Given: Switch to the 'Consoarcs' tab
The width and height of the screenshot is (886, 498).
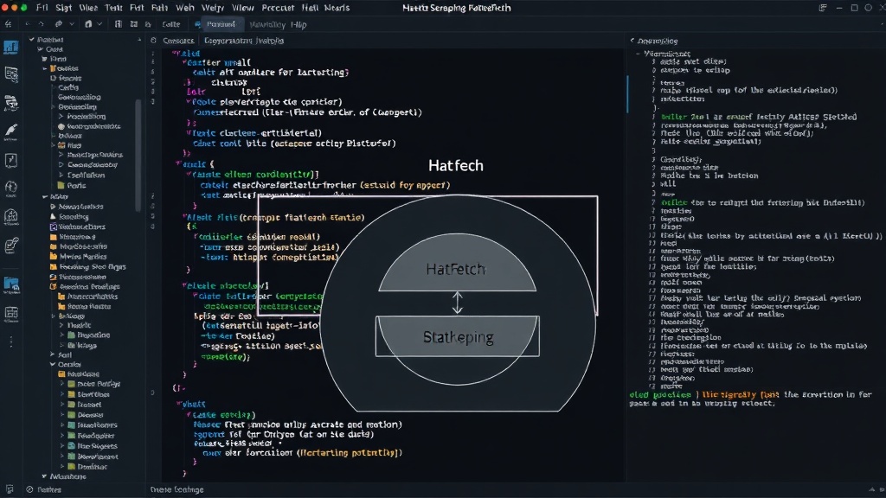Looking at the screenshot, I should tap(178, 41).
